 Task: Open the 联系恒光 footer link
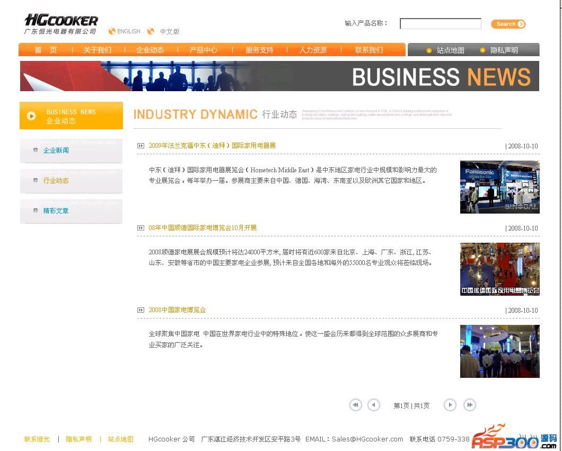(x=37, y=439)
